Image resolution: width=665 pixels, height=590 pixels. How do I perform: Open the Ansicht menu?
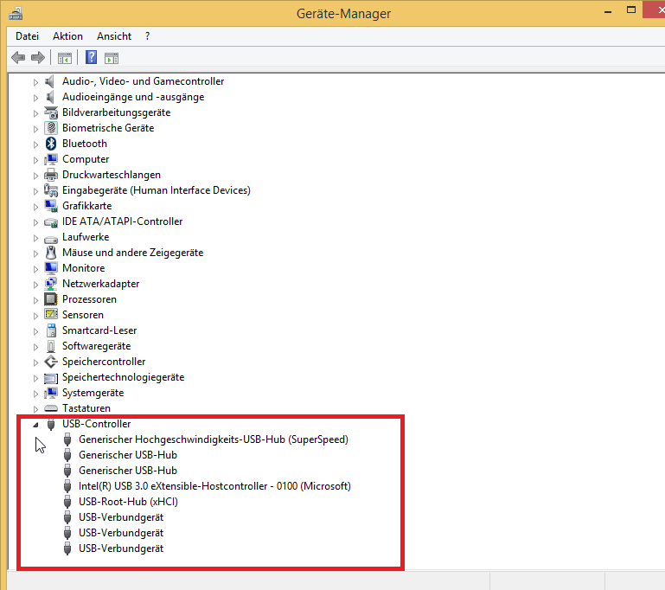click(x=114, y=36)
